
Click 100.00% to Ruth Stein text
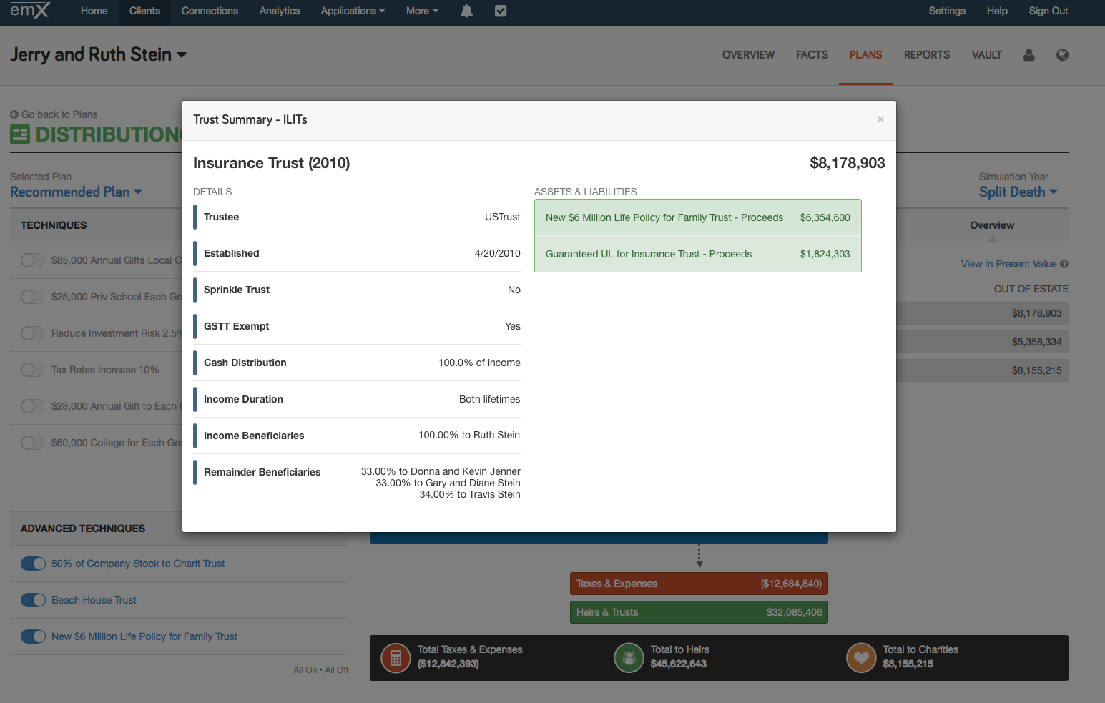[469, 435]
